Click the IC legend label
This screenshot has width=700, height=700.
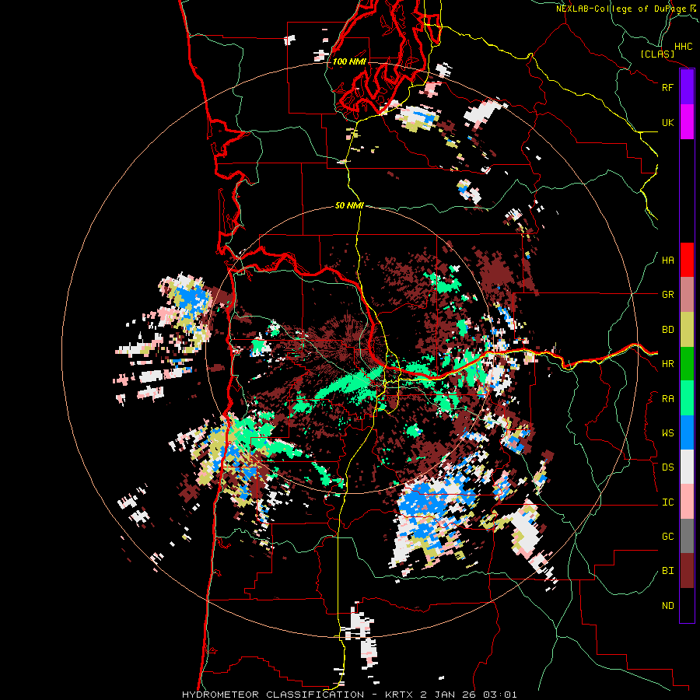(x=667, y=502)
